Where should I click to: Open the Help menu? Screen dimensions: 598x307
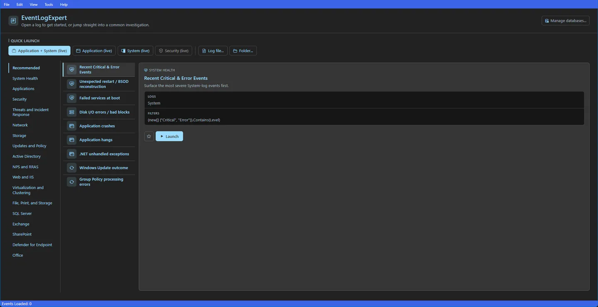pos(64,5)
